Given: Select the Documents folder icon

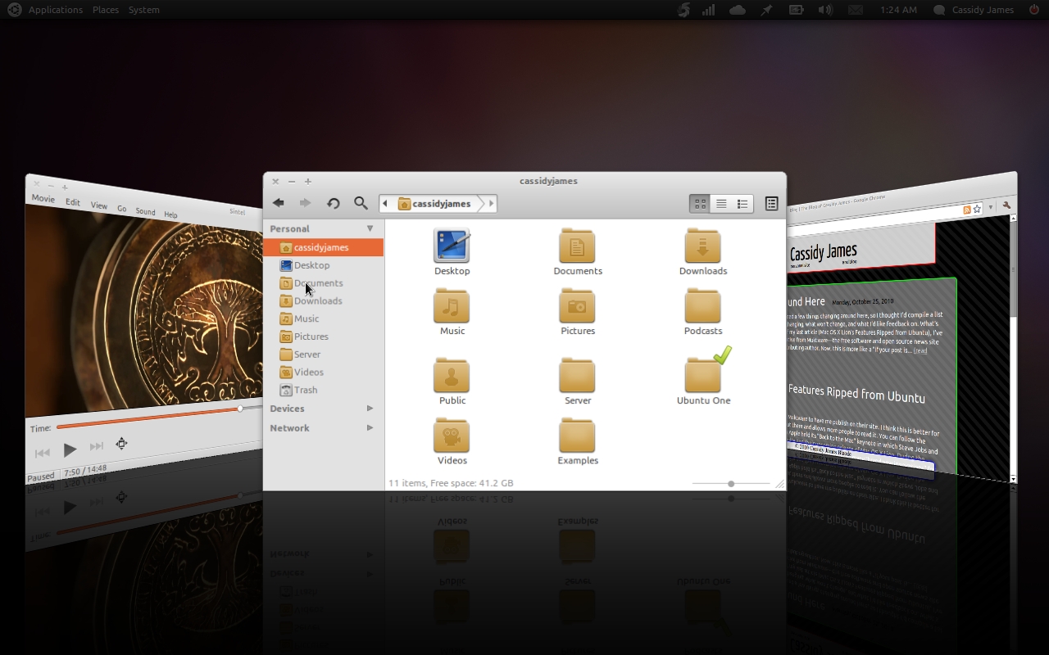Looking at the screenshot, I should 577,245.
